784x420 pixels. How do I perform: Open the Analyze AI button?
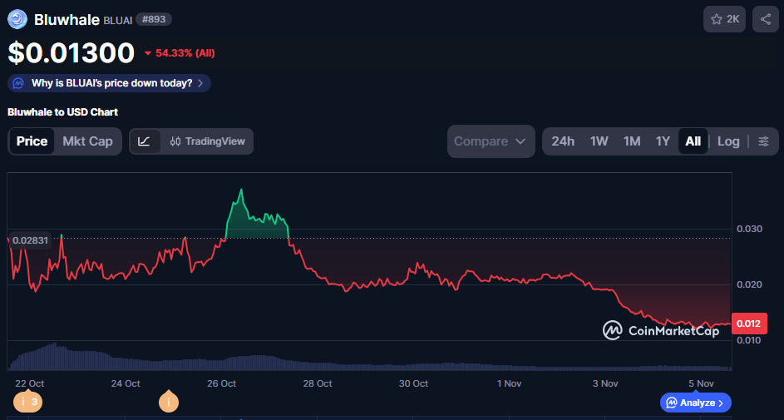[x=696, y=403]
